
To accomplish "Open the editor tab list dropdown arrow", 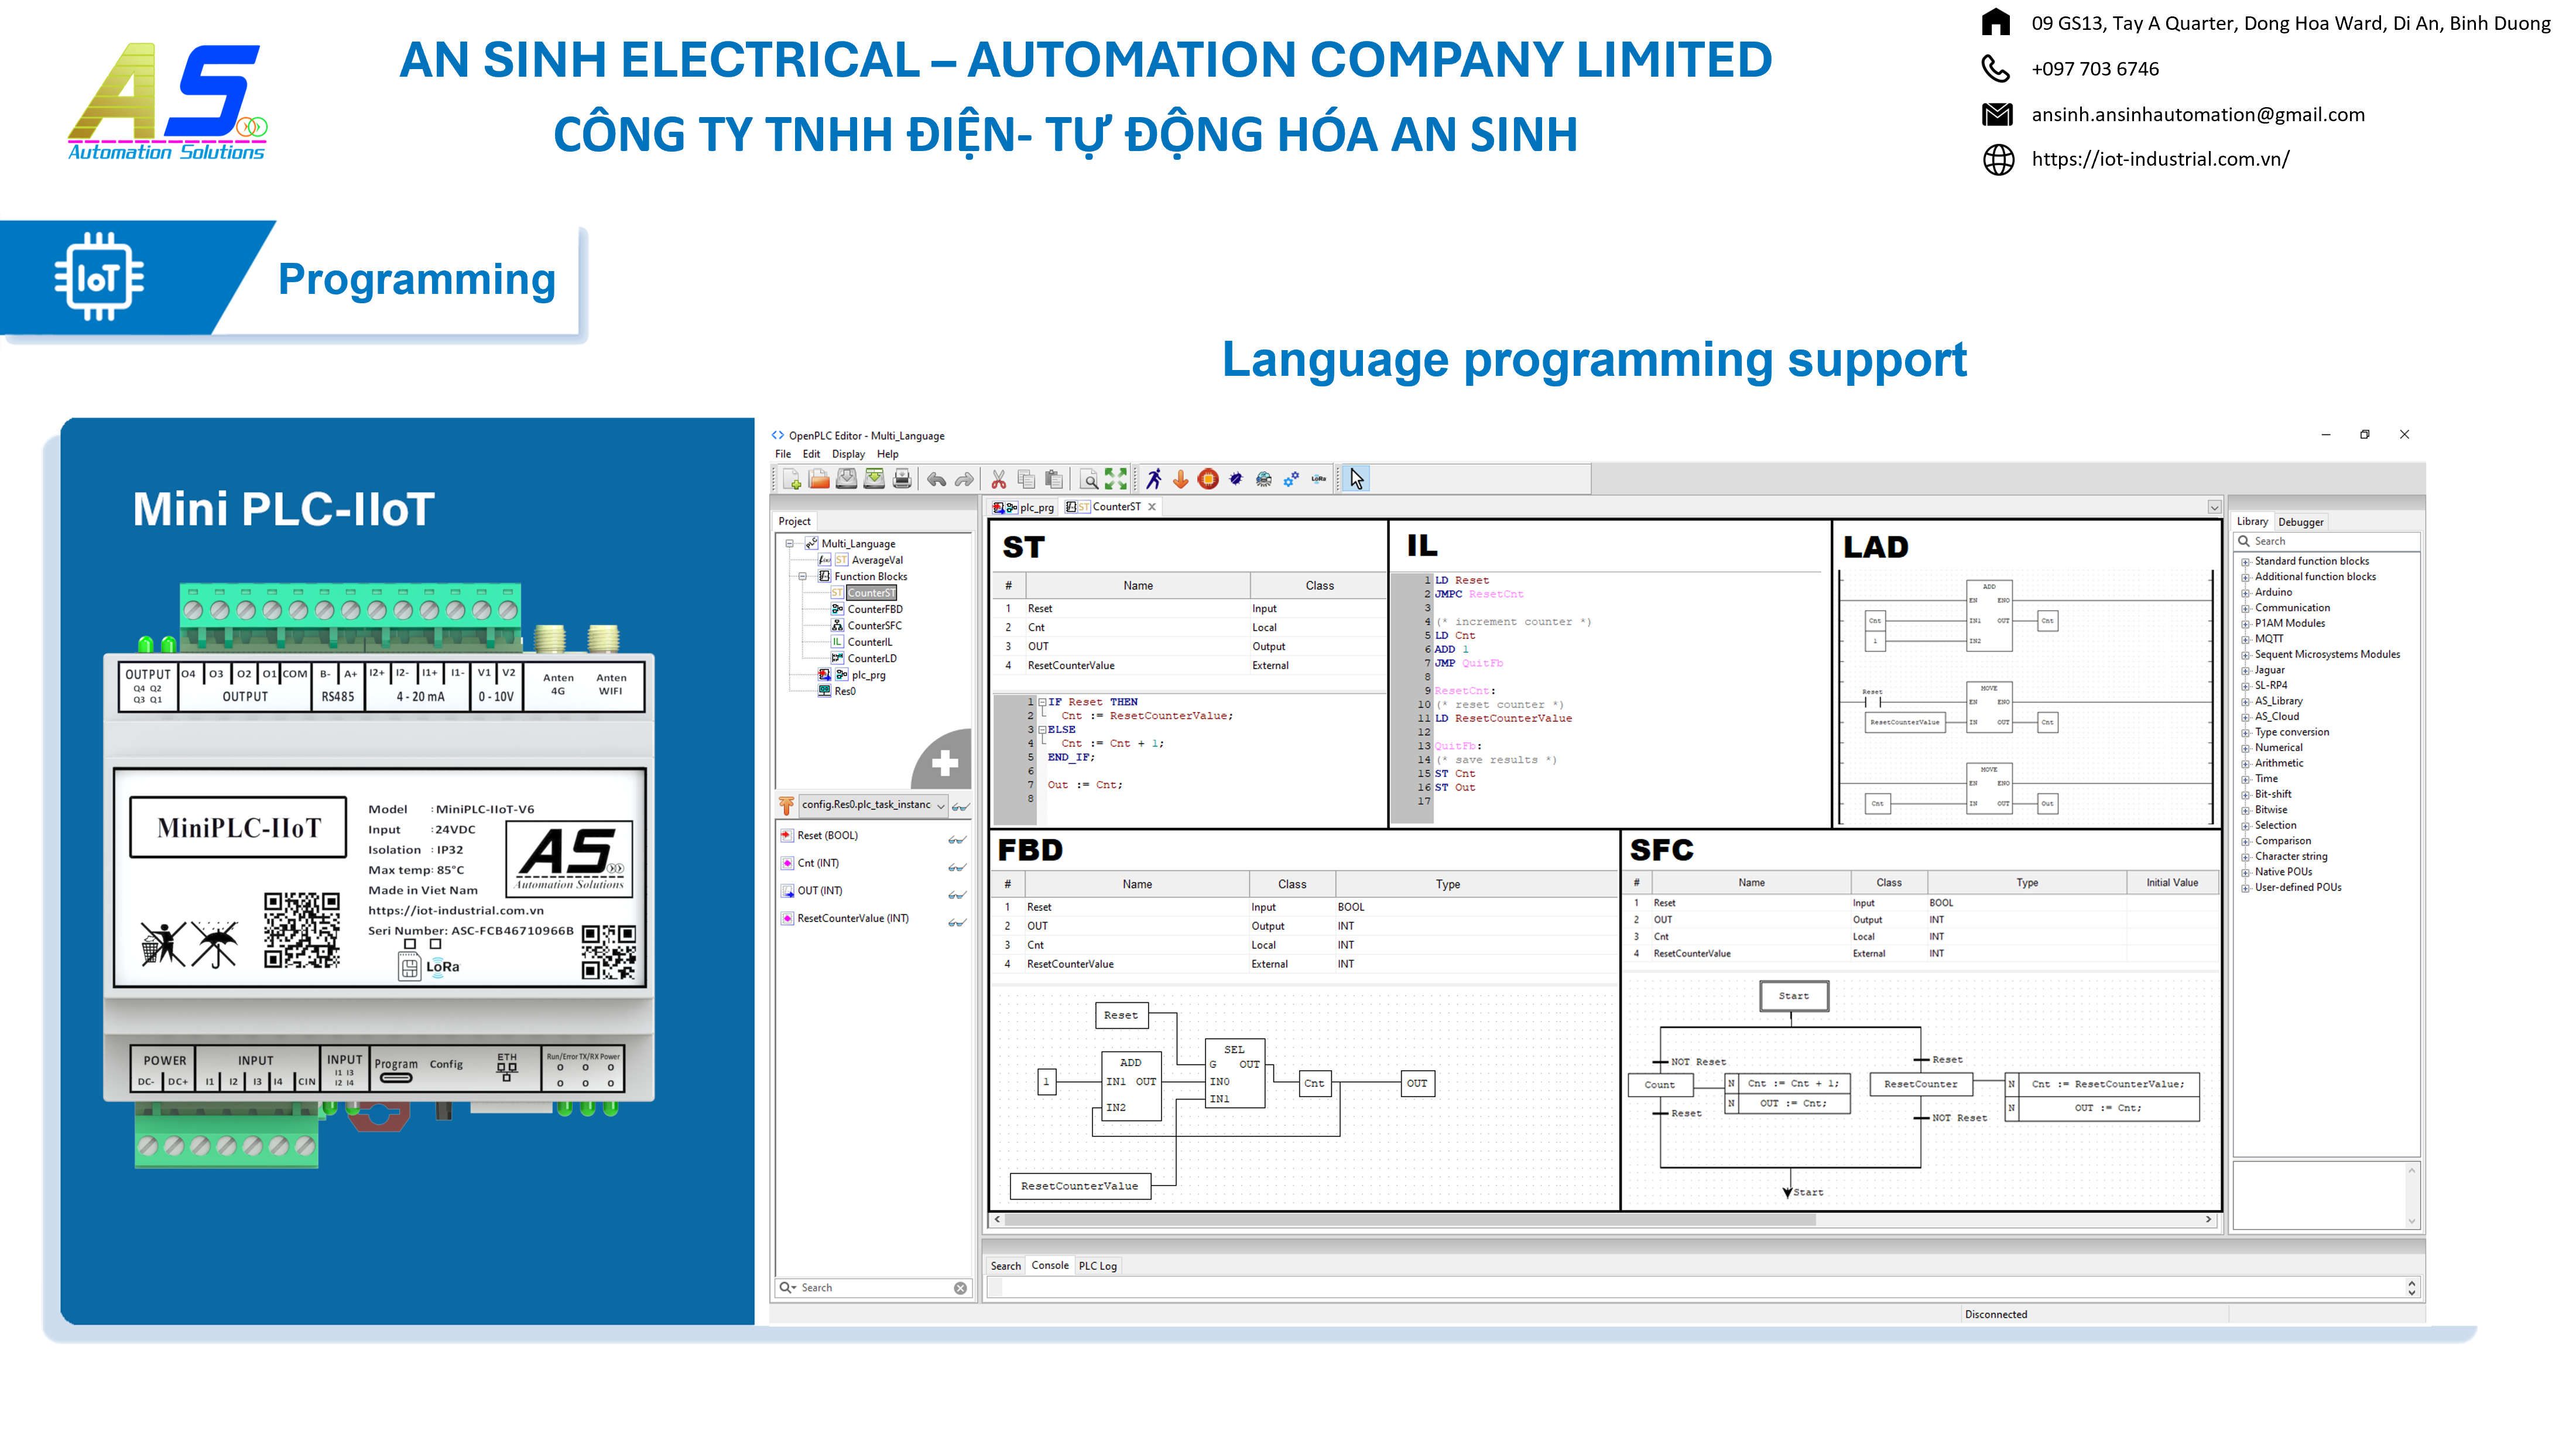I will pyautogui.click(x=2214, y=508).
